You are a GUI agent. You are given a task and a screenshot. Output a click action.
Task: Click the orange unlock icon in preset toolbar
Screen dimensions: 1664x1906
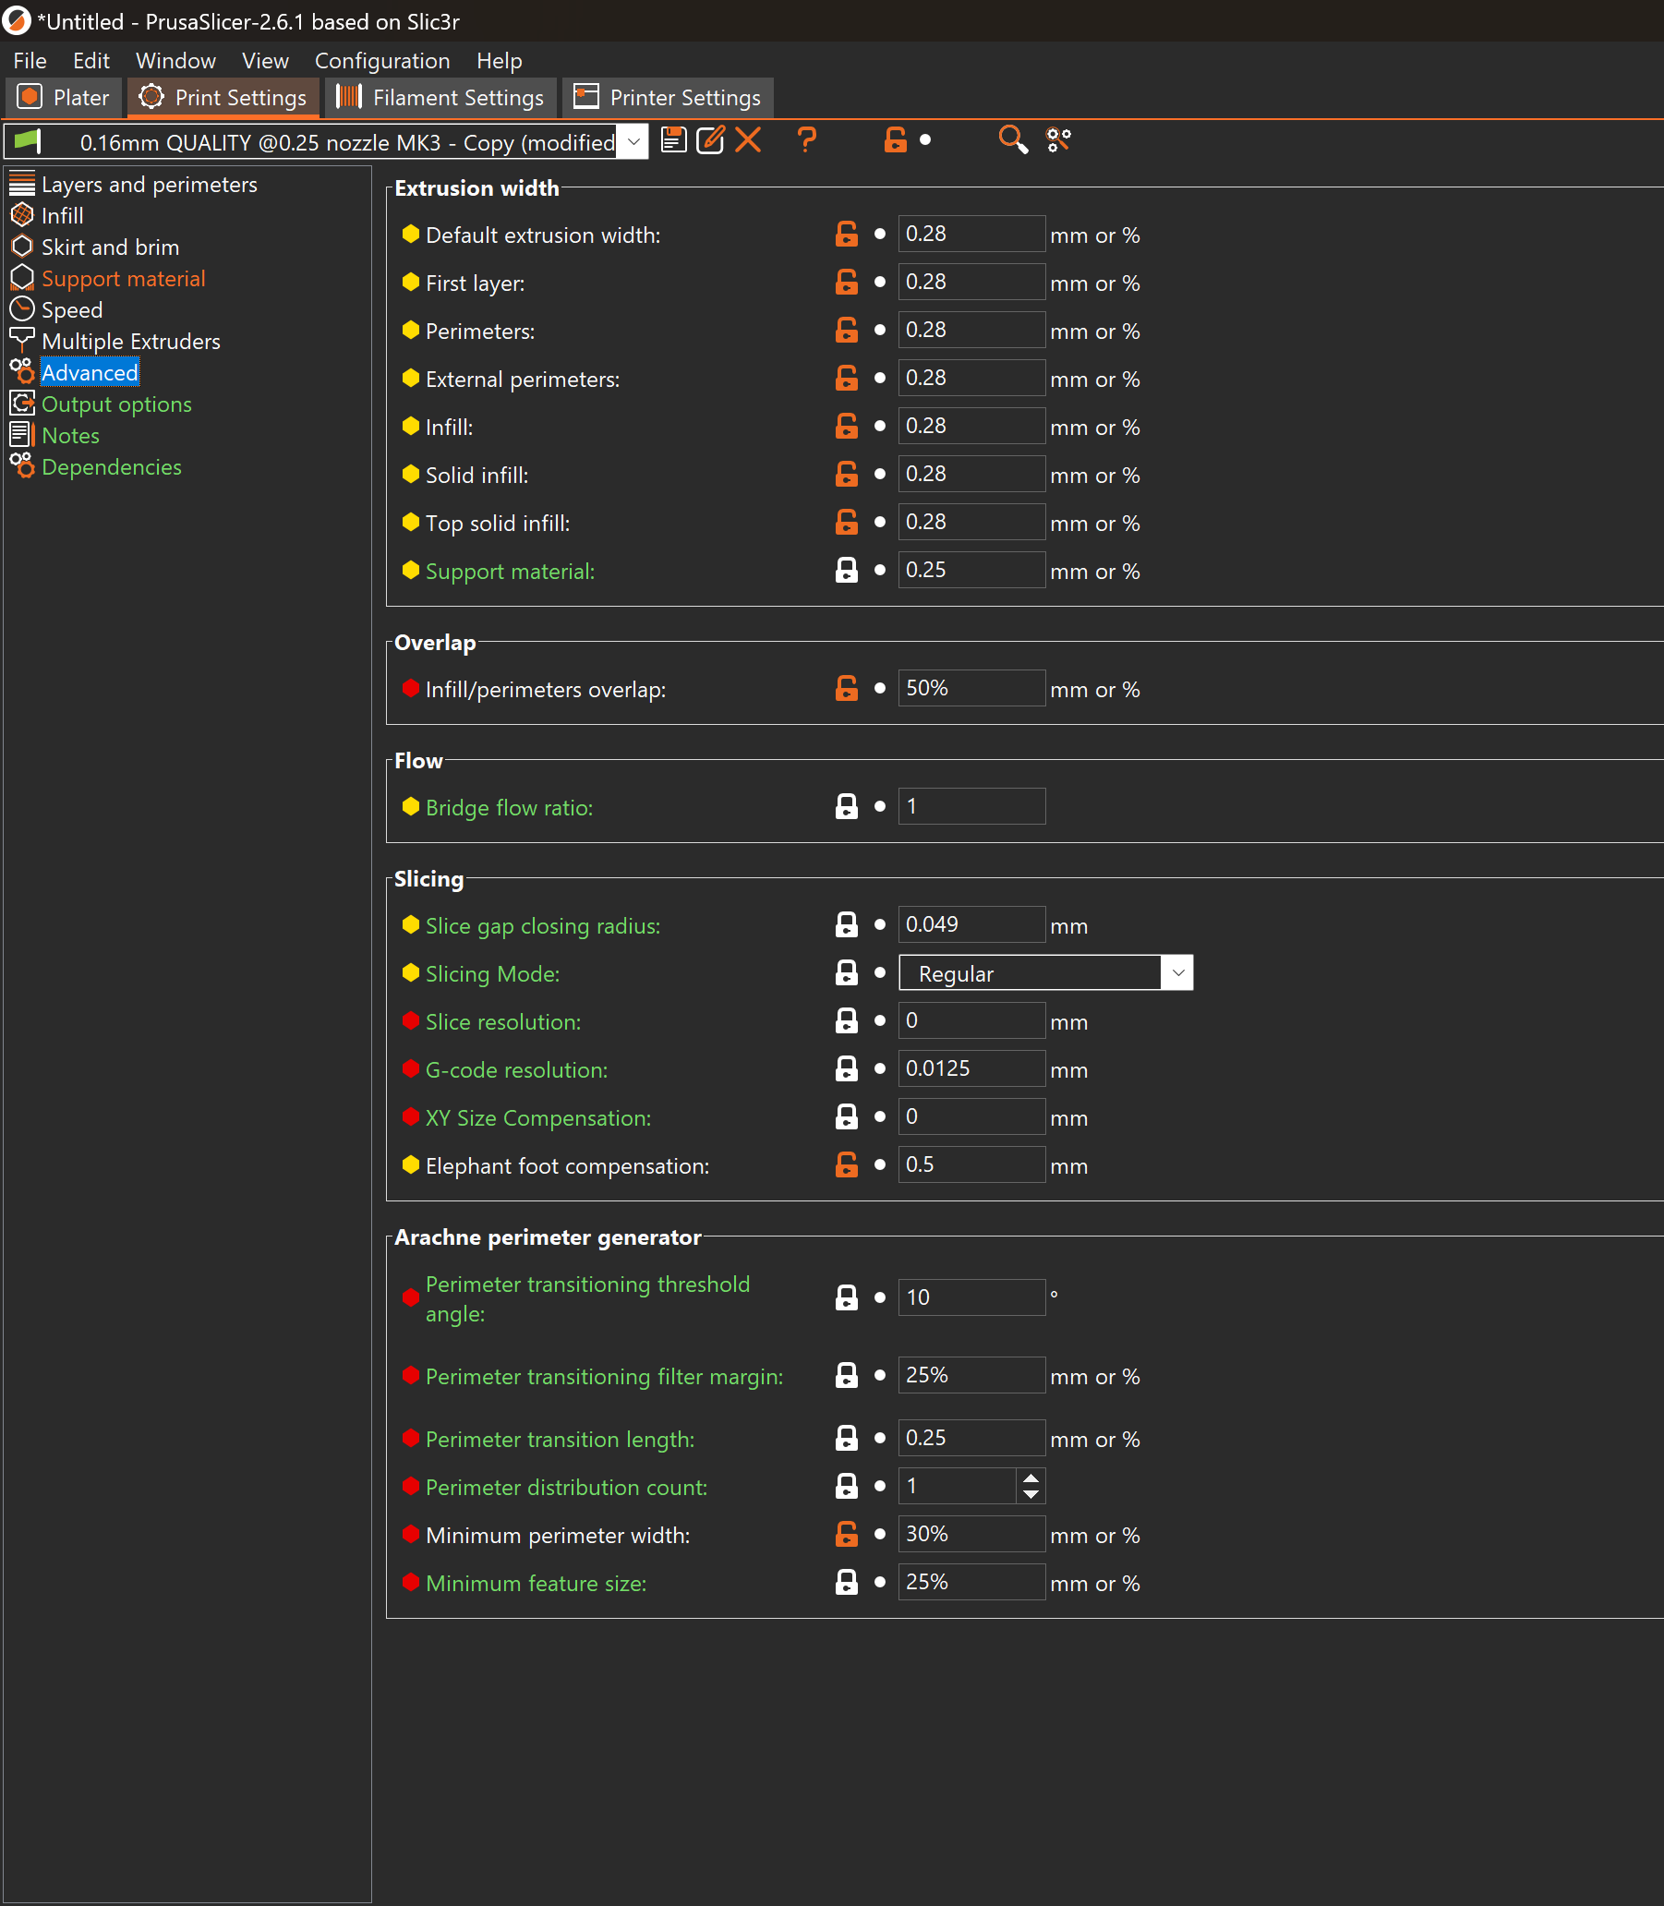[894, 141]
